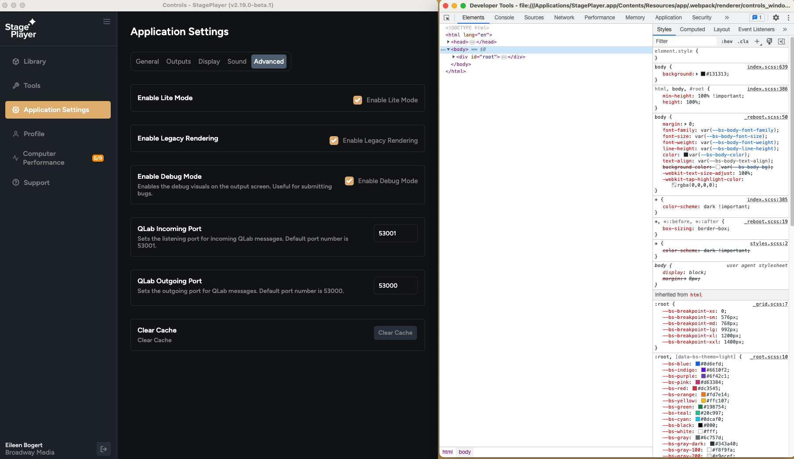
Task: Expand the div#root element in DOM tree
Action: coord(453,57)
